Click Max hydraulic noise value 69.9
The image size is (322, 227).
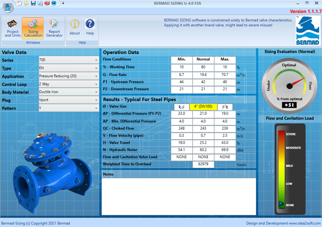click(x=225, y=150)
